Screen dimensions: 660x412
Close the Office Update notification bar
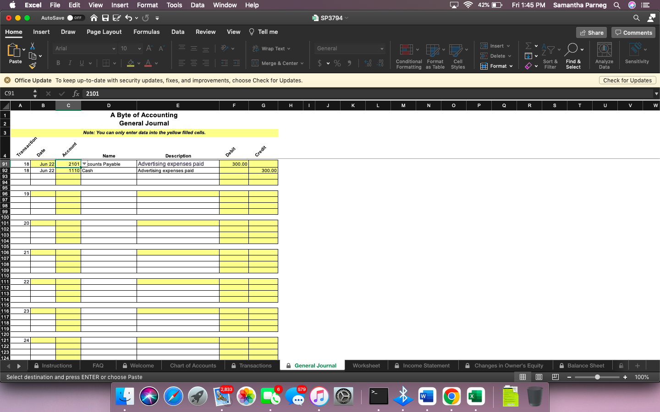pyautogui.click(x=7, y=80)
